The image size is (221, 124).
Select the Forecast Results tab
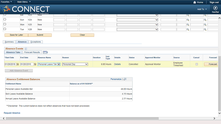tap(32, 52)
